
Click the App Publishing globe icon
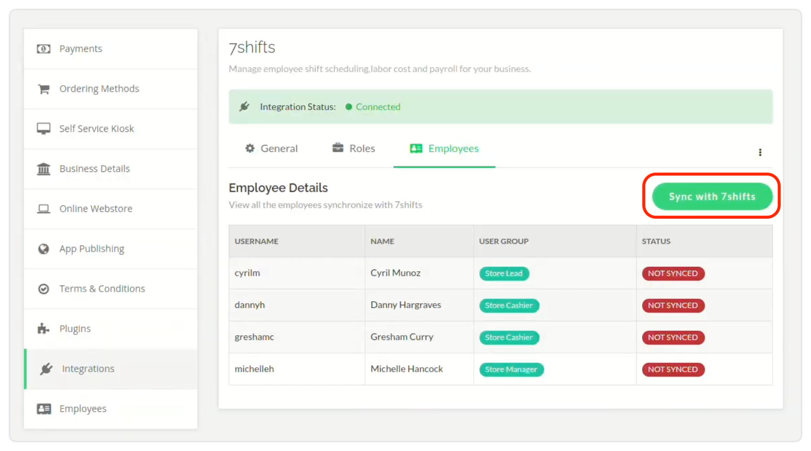(44, 249)
